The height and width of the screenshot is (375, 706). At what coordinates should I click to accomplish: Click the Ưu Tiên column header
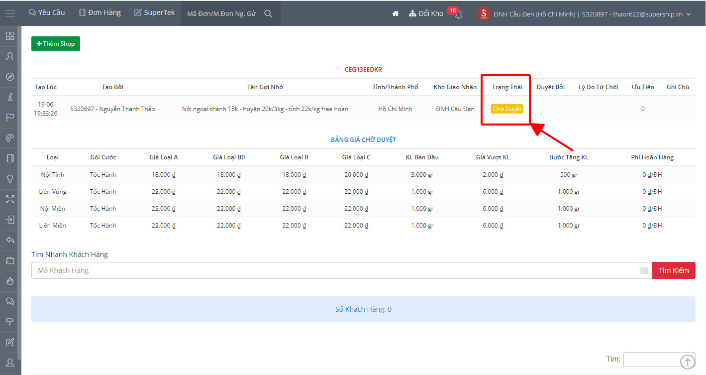click(x=643, y=87)
